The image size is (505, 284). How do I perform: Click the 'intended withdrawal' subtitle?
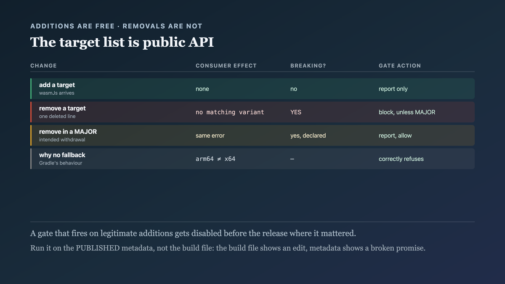[x=62, y=140]
